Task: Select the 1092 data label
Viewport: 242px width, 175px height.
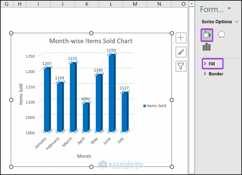Action: (x=86, y=99)
